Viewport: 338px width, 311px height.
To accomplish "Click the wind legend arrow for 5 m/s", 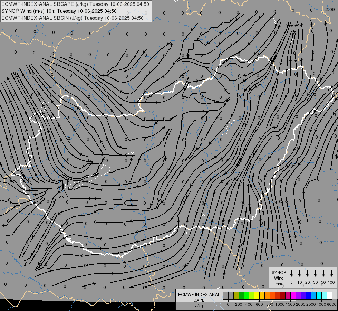I will pos(291,273).
